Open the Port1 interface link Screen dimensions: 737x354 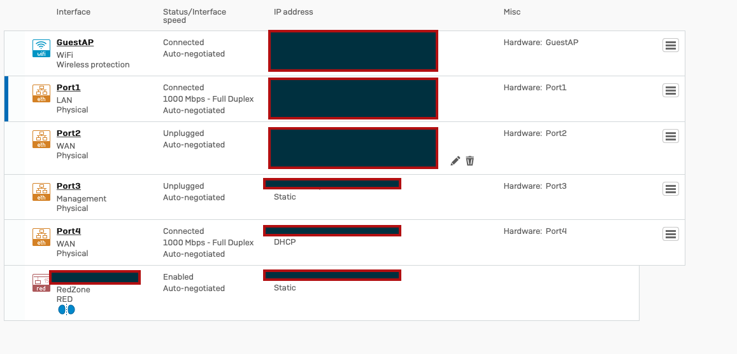click(x=69, y=87)
